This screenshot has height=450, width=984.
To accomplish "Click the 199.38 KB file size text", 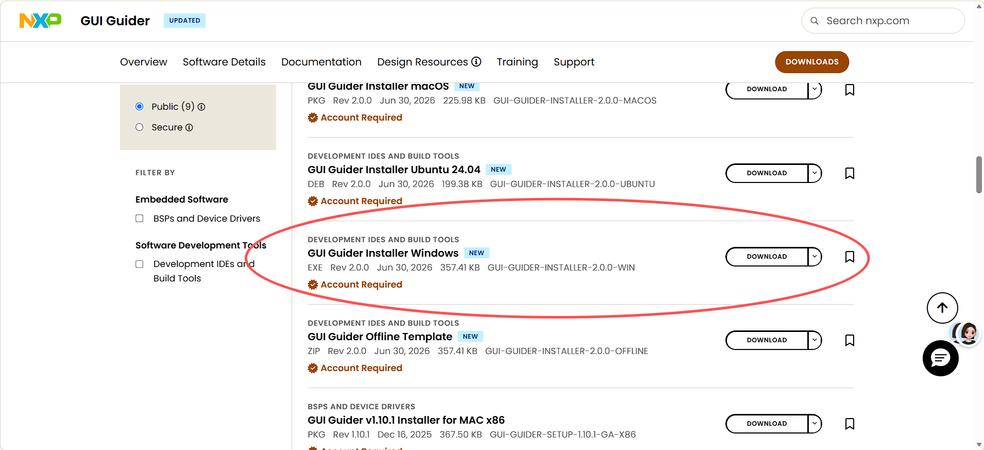I will point(462,184).
